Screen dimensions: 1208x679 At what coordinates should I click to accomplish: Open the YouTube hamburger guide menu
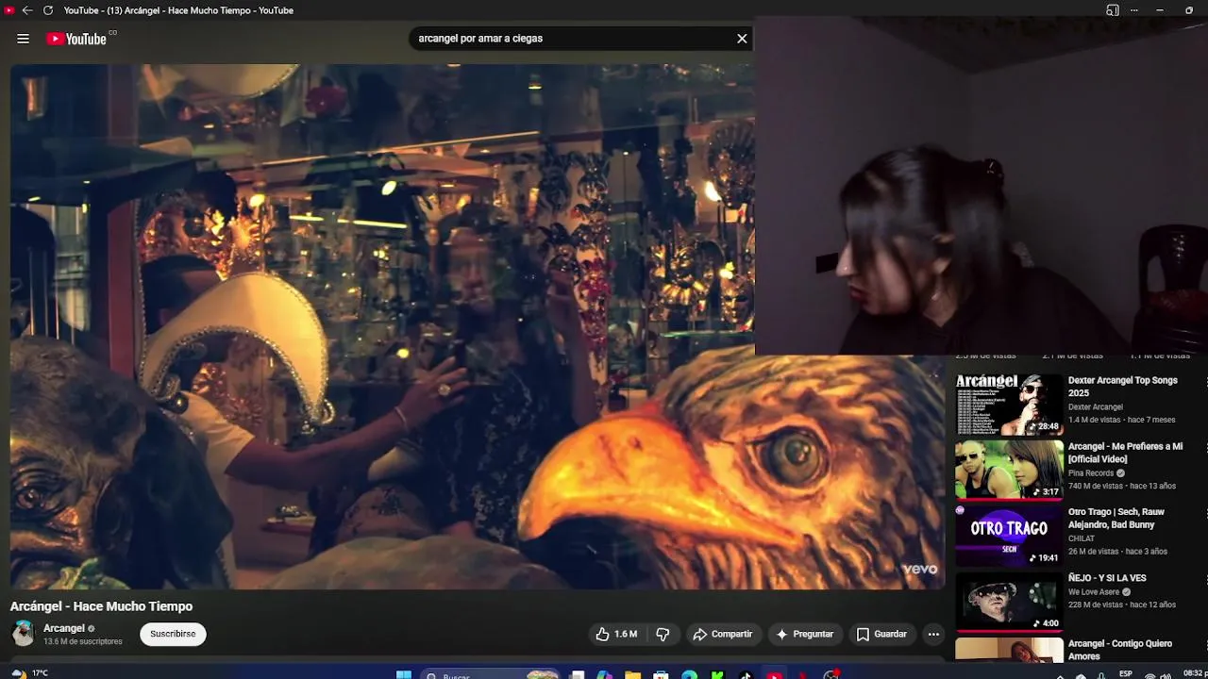[x=24, y=39]
